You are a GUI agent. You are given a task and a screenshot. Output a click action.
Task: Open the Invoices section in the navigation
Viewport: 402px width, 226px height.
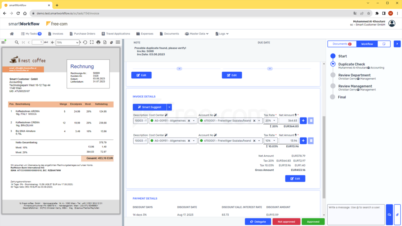(x=56, y=33)
